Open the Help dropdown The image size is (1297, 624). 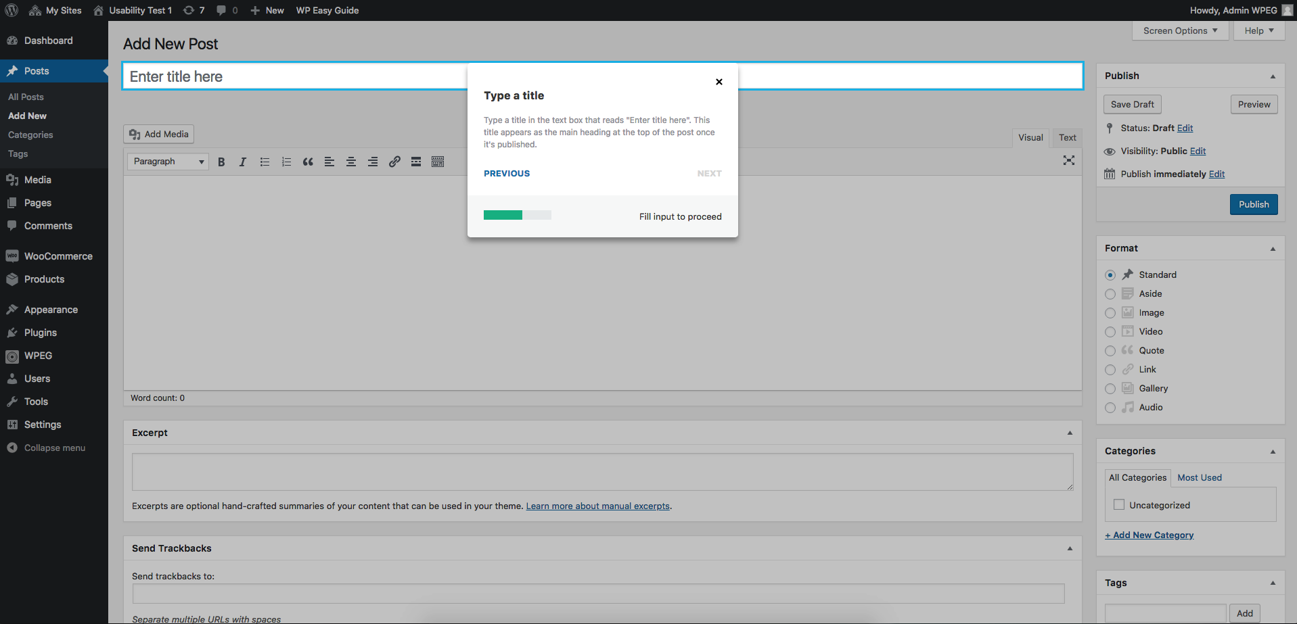(1259, 30)
